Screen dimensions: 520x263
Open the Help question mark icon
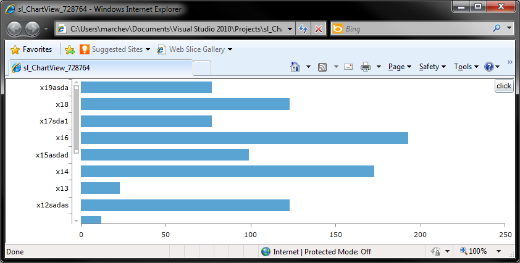[489, 67]
